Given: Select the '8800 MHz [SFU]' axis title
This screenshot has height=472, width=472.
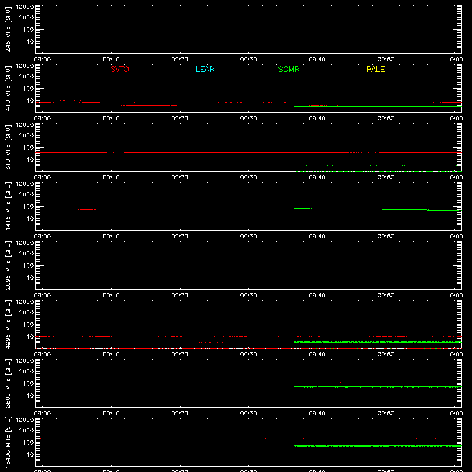Looking at the screenshot, I should pyautogui.click(x=8, y=383).
